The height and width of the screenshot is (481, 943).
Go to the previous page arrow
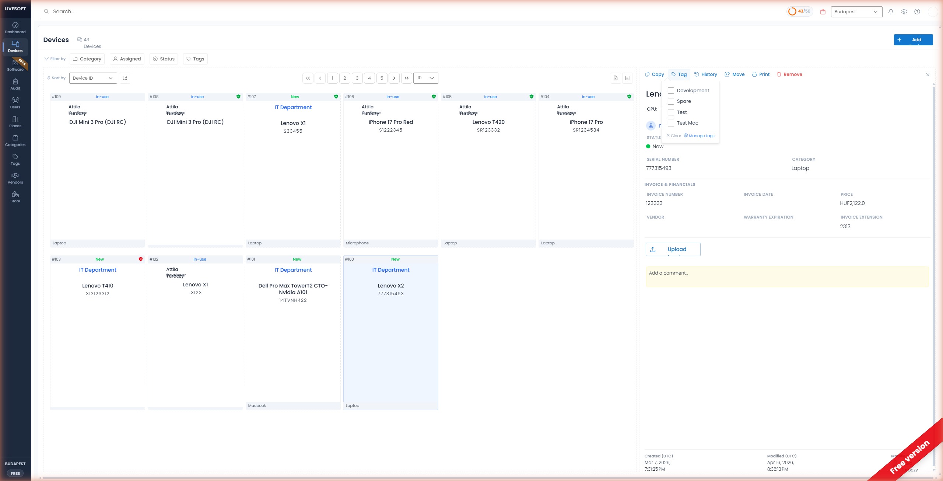coord(320,78)
